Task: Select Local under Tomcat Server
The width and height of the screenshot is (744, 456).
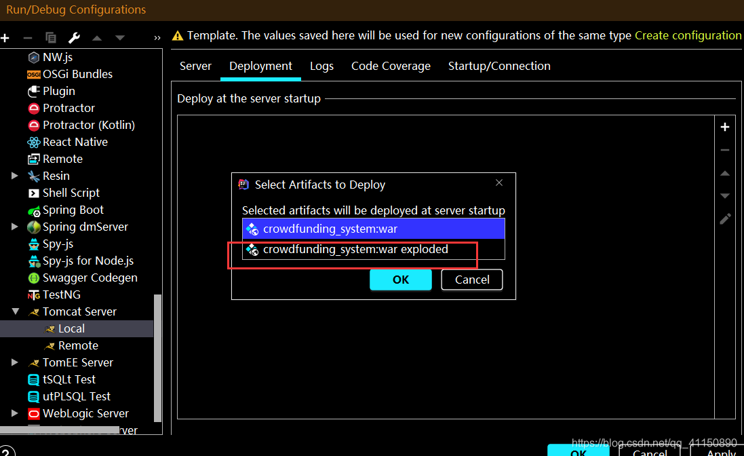Action: click(x=77, y=329)
